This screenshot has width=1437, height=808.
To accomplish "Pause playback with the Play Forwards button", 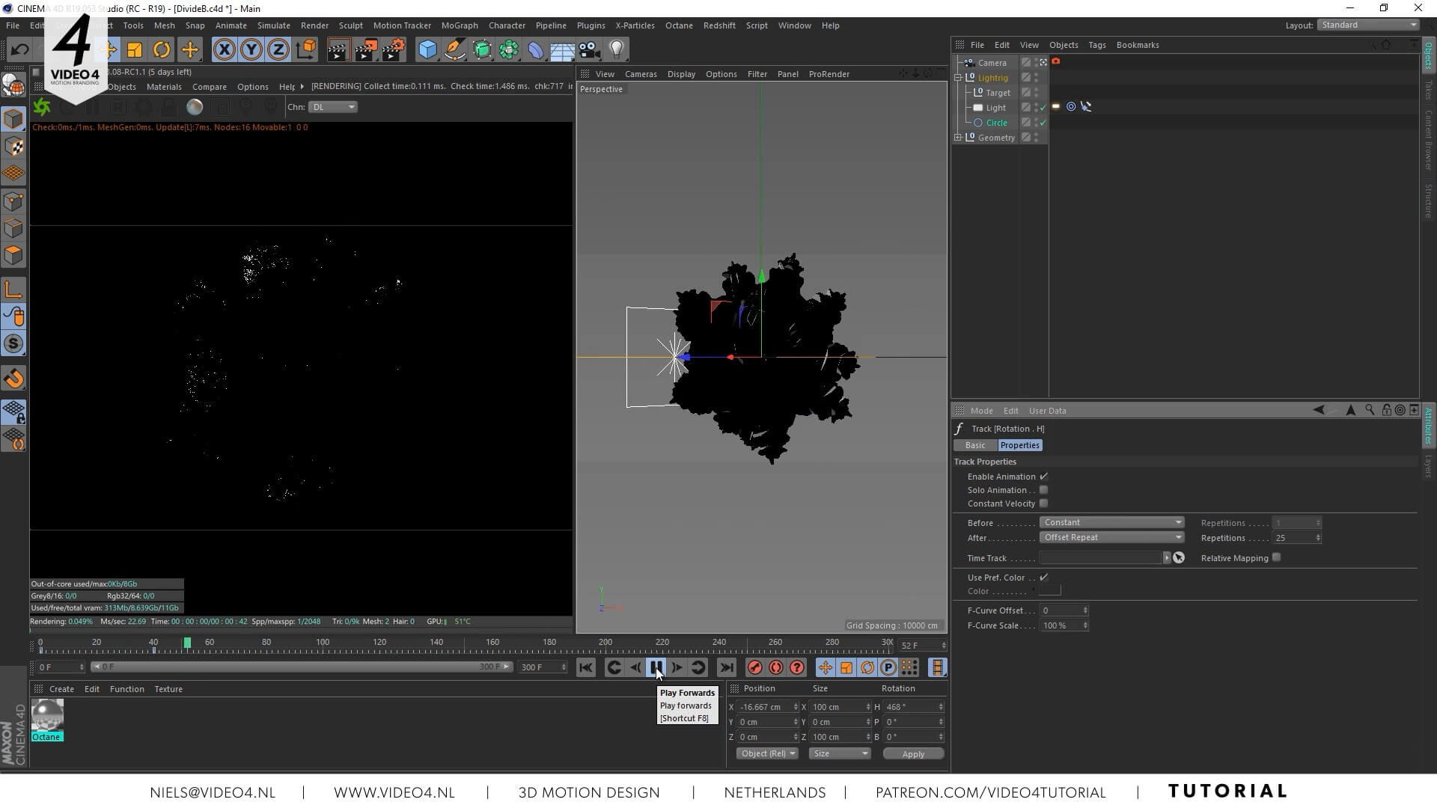I will point(656,667).
